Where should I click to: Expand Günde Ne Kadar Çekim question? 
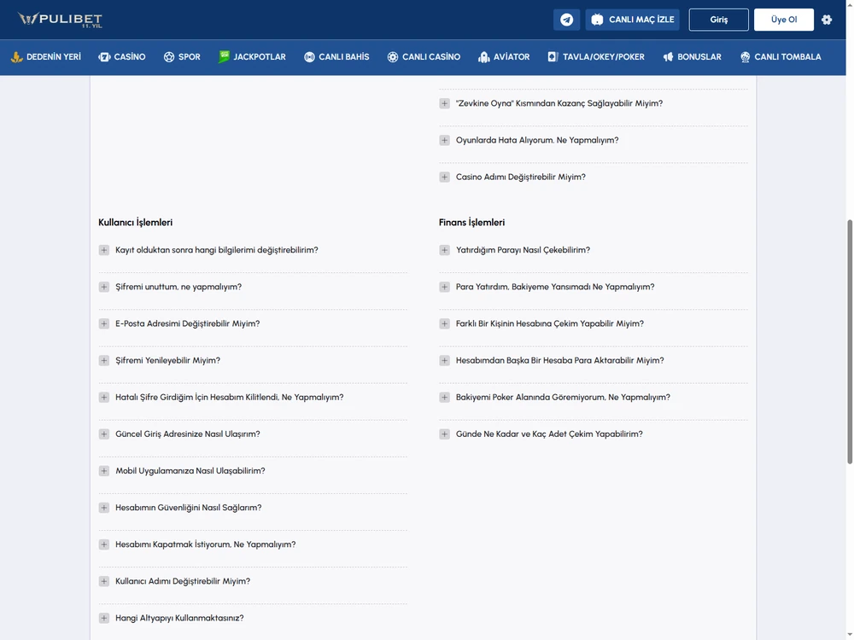[444, 433]
